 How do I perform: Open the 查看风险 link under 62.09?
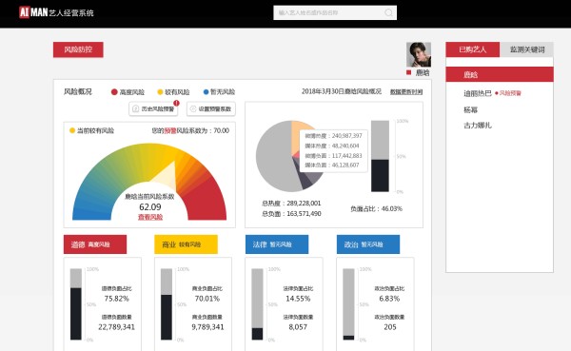tap(150, 217)
